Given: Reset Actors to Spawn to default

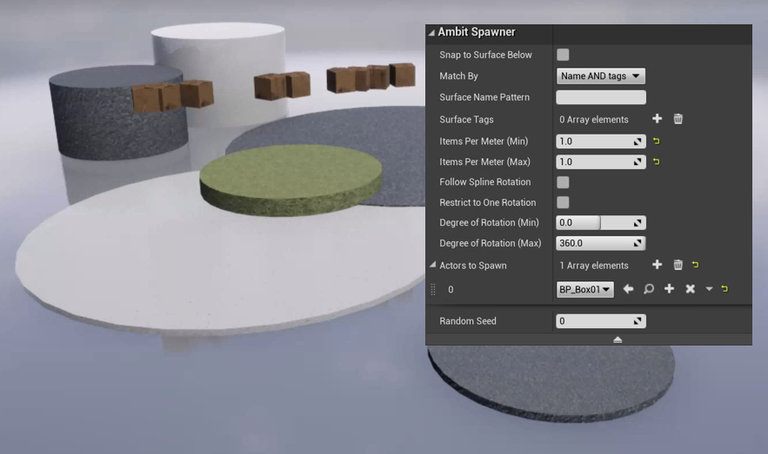Looking at the screenshot, I should (x=696, y=265).
